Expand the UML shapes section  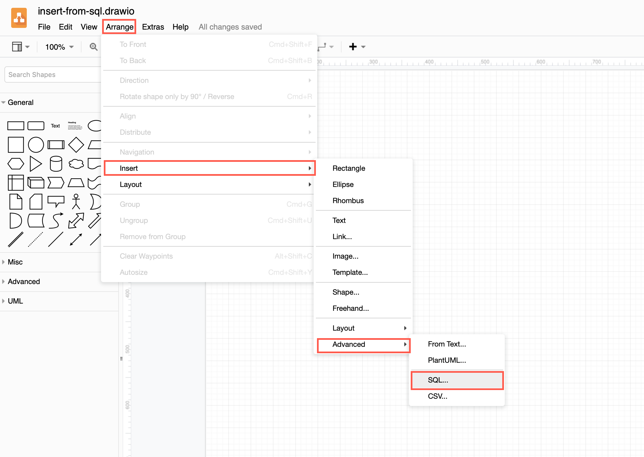(15, 301)
